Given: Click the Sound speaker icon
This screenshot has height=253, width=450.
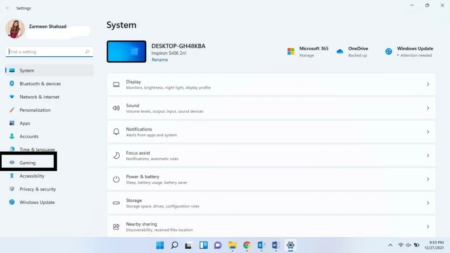Looking at the screenshot, I should (x=116, y=108).
